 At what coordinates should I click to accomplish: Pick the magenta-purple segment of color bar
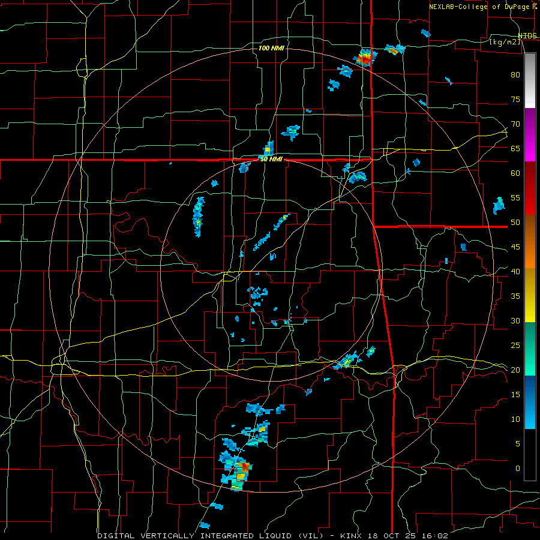click(530, 134)
